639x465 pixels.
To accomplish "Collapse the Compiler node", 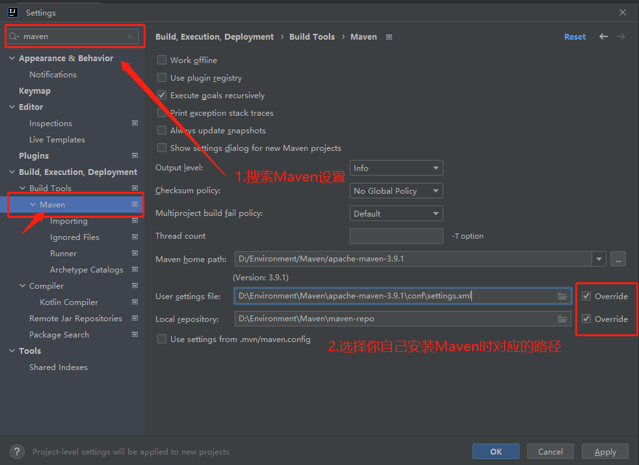I will (22, 286).
